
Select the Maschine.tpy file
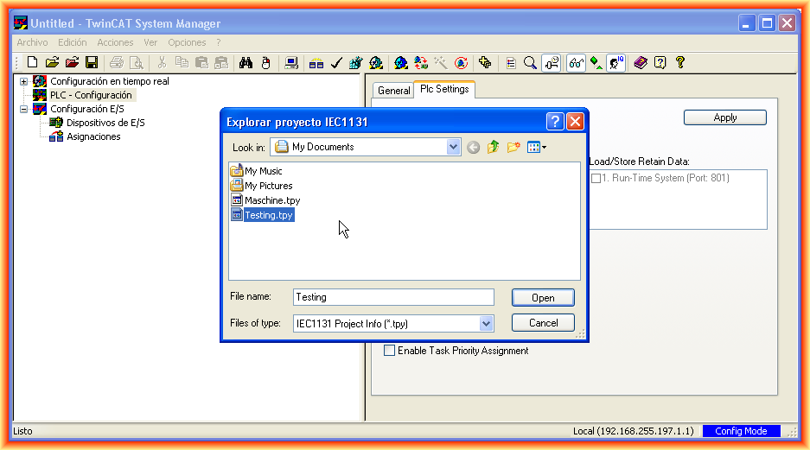[x=271, y=200]
